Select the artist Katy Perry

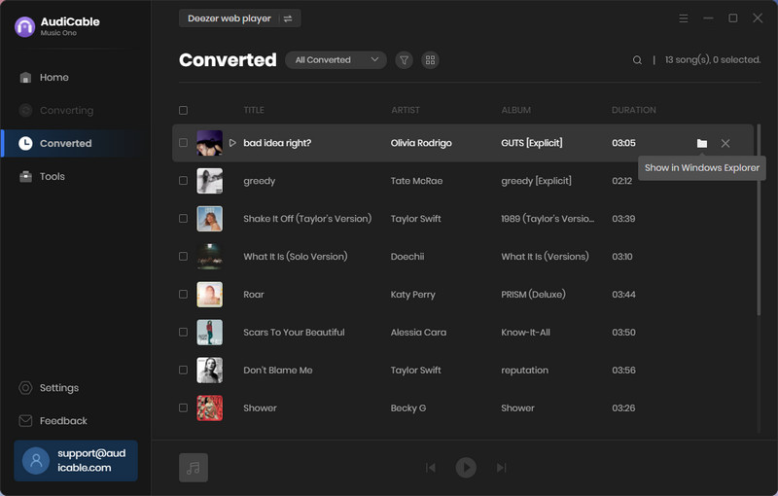click(x=412, y=295)
